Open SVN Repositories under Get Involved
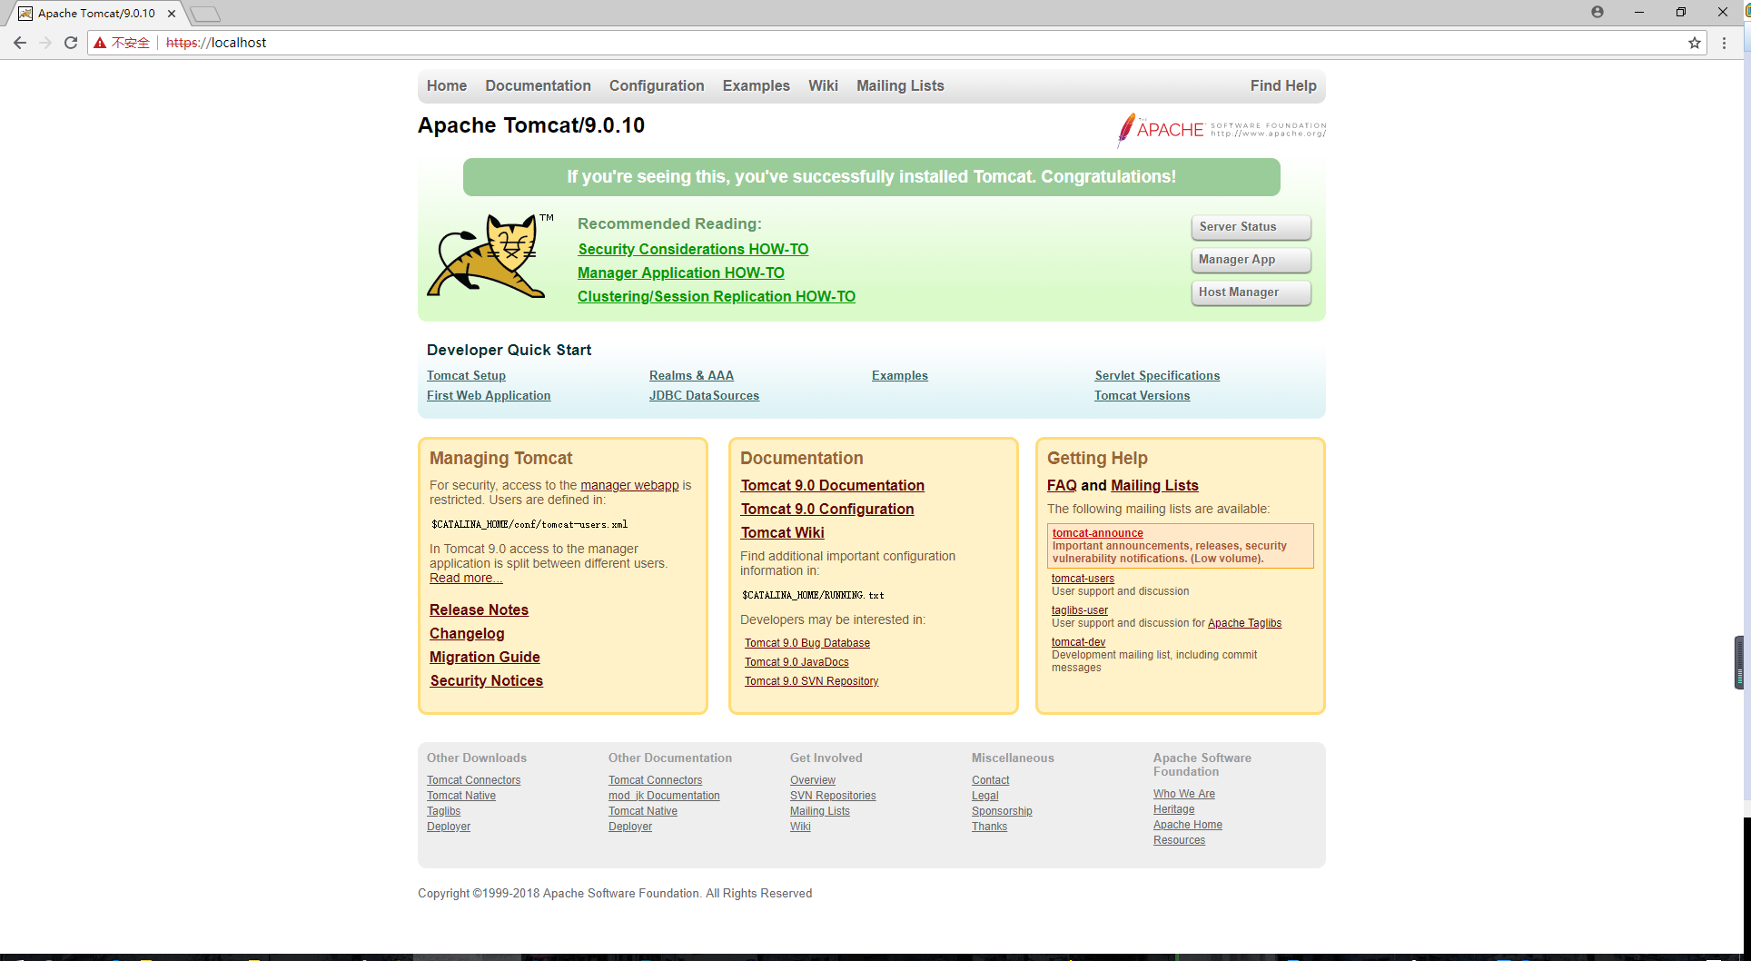Screen dimensions: 1751x961 pos(833,796)
